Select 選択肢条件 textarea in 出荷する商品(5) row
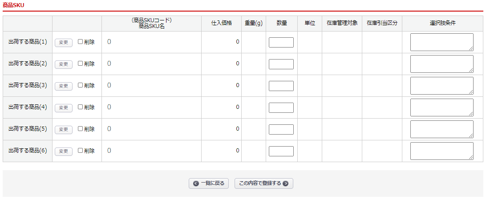This screenshot has height=199, width=486. tap(441, 129)
